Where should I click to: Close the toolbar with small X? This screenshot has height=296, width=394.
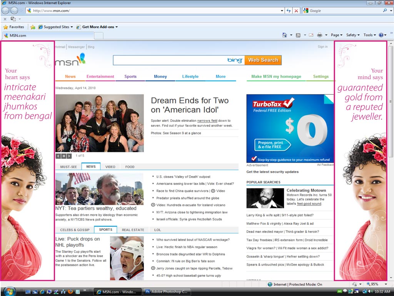point(5,19)
